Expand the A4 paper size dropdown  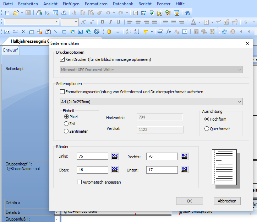pyautogui.click(x=151, y=102)
